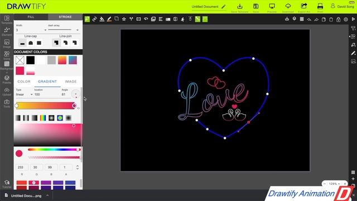This screenshot has width=357, height=201.
Task: Click the gradient location input field
Action: (47, 94)
